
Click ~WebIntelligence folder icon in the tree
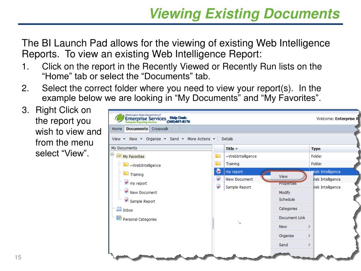[126, 164]
